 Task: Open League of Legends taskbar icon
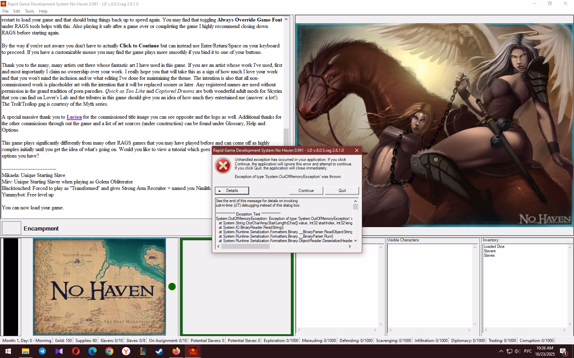[x=142, y=351]
